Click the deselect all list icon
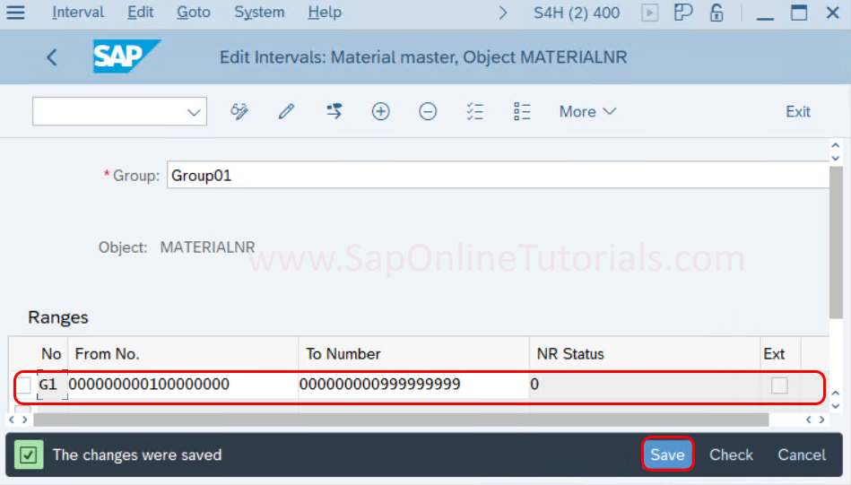Screen dimensions: 851x485 click(x=522, y=111)
